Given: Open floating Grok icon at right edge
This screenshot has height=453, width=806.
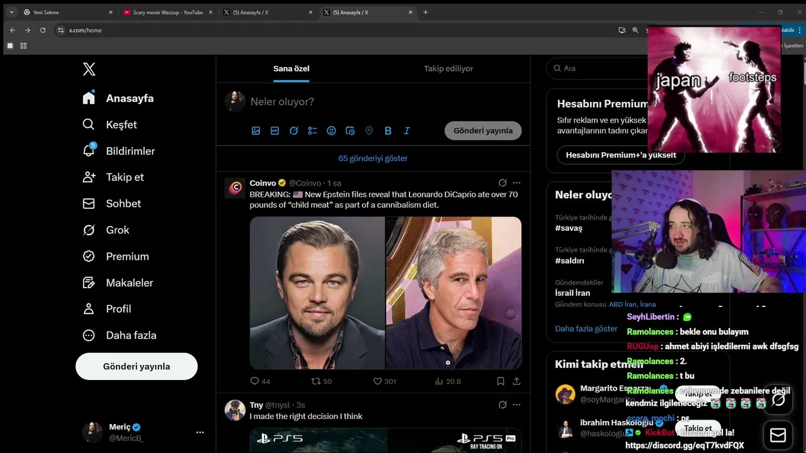Looking at the screenshot, I should (x=778, y=400).
